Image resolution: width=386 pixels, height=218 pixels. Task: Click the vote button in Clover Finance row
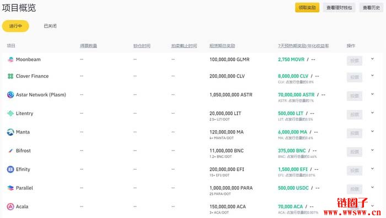[355, 77]
